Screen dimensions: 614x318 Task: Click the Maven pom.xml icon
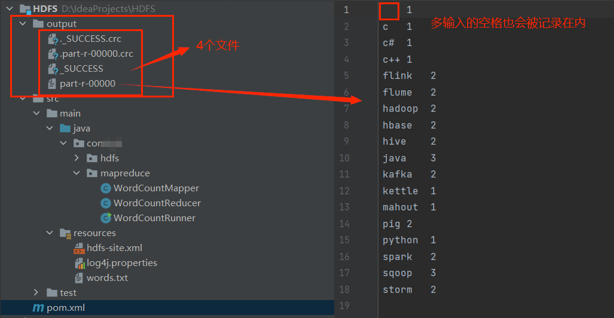click(x=38, y=308)
